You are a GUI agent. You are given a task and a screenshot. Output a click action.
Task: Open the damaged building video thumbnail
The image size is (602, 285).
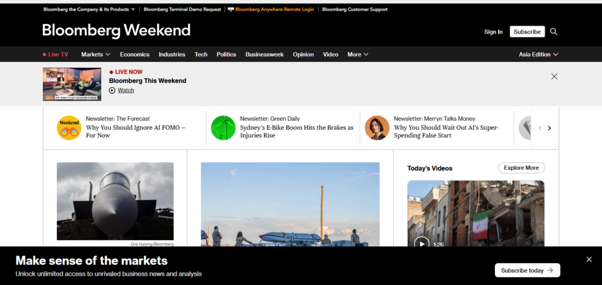pos(476,213)
